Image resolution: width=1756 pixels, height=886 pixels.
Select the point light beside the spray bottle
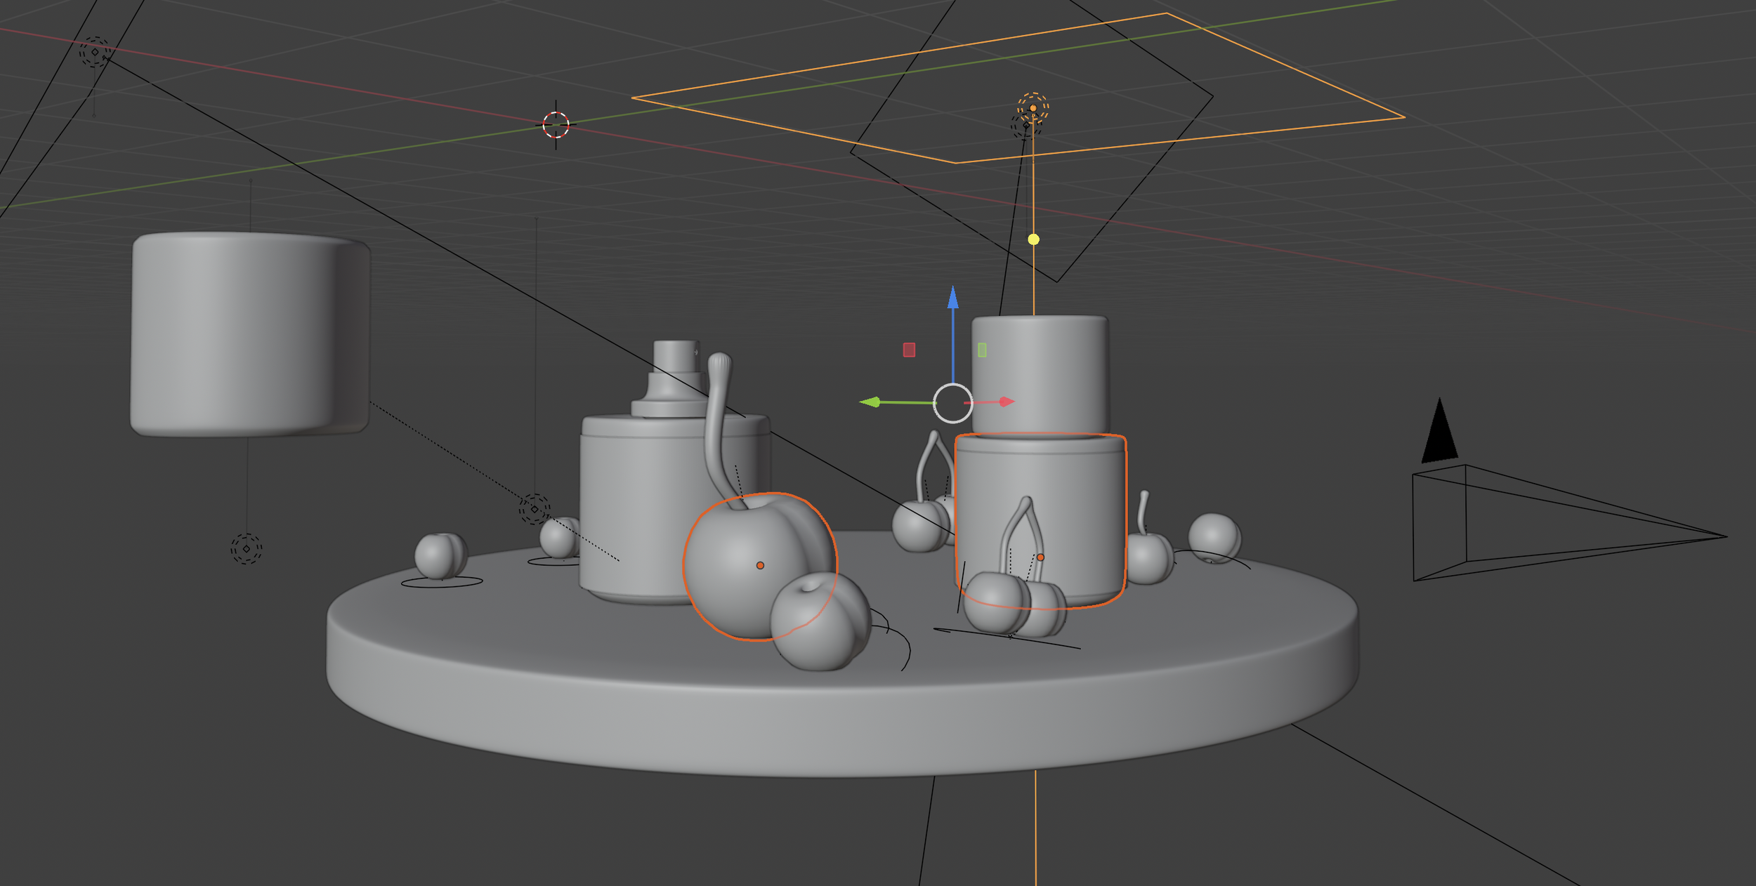(534, 509)
